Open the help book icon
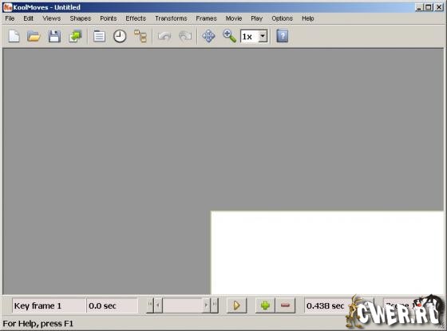447x331 pixels. pyautogui.click(x=283, y=36)
